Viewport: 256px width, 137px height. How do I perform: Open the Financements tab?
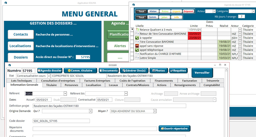click(x=164, y=81)
